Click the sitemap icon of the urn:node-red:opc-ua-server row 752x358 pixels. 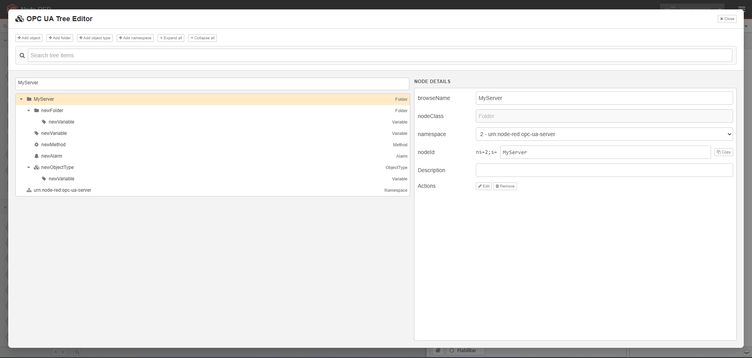tap(29, 190)
